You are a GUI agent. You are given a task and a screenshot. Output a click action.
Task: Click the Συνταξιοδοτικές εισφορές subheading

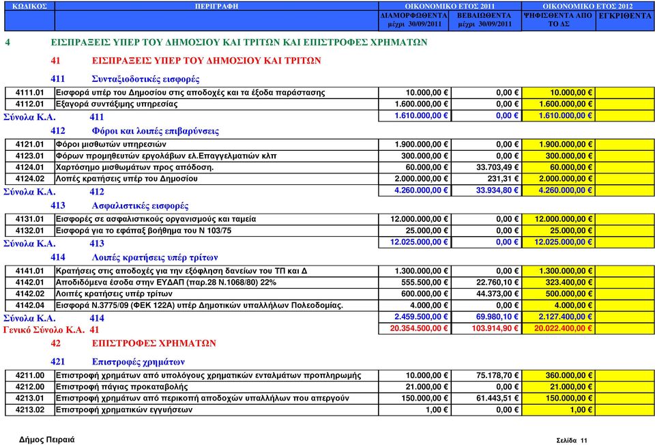pyautogui.click(x=146, y=79)
